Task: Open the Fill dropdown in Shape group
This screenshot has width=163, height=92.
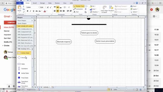Action: point(93,6)
